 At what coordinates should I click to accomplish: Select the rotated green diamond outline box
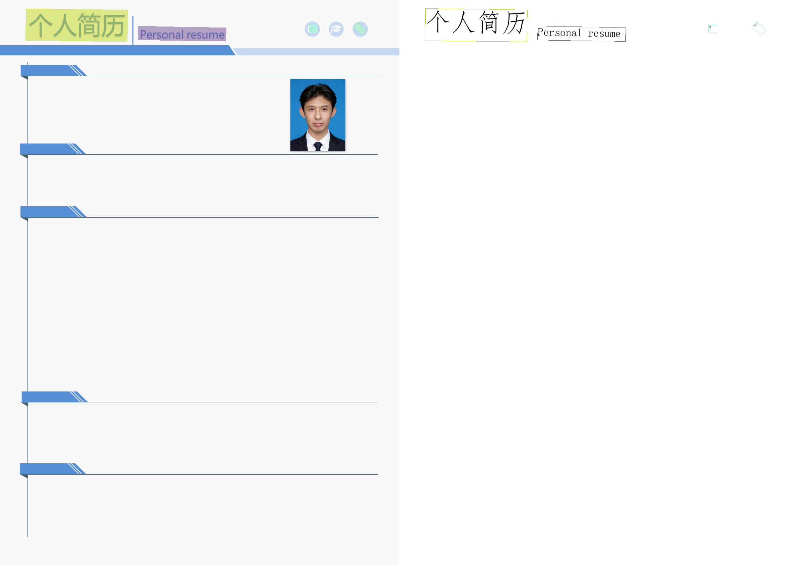(759, 29)
